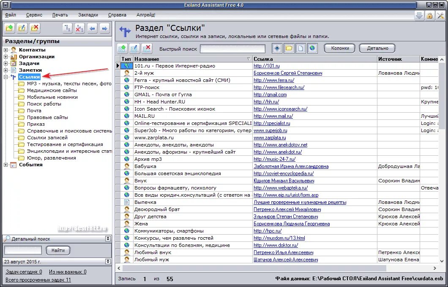Open the Справка menu

click(x=117, y=15)
